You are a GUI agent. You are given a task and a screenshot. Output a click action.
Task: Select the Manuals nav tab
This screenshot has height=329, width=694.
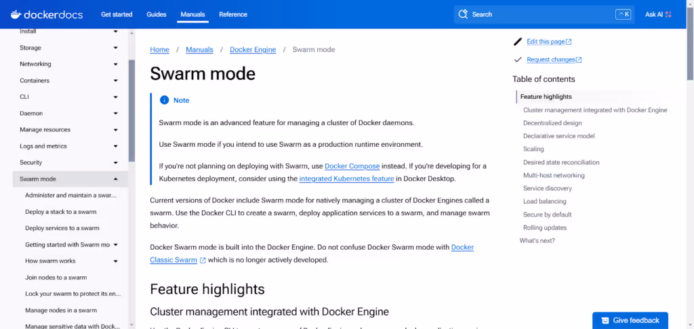(x=192, y=14)
